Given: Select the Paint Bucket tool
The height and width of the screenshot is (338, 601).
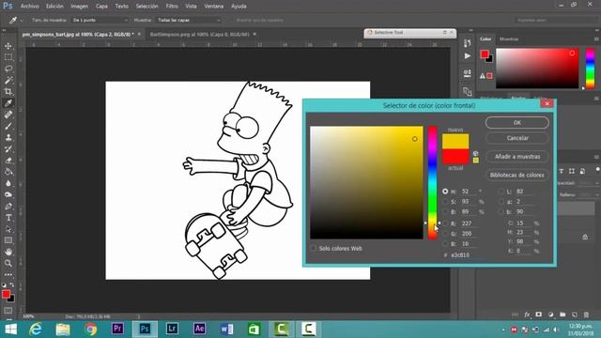Looking at the screenshot, I should coord(8,172).
